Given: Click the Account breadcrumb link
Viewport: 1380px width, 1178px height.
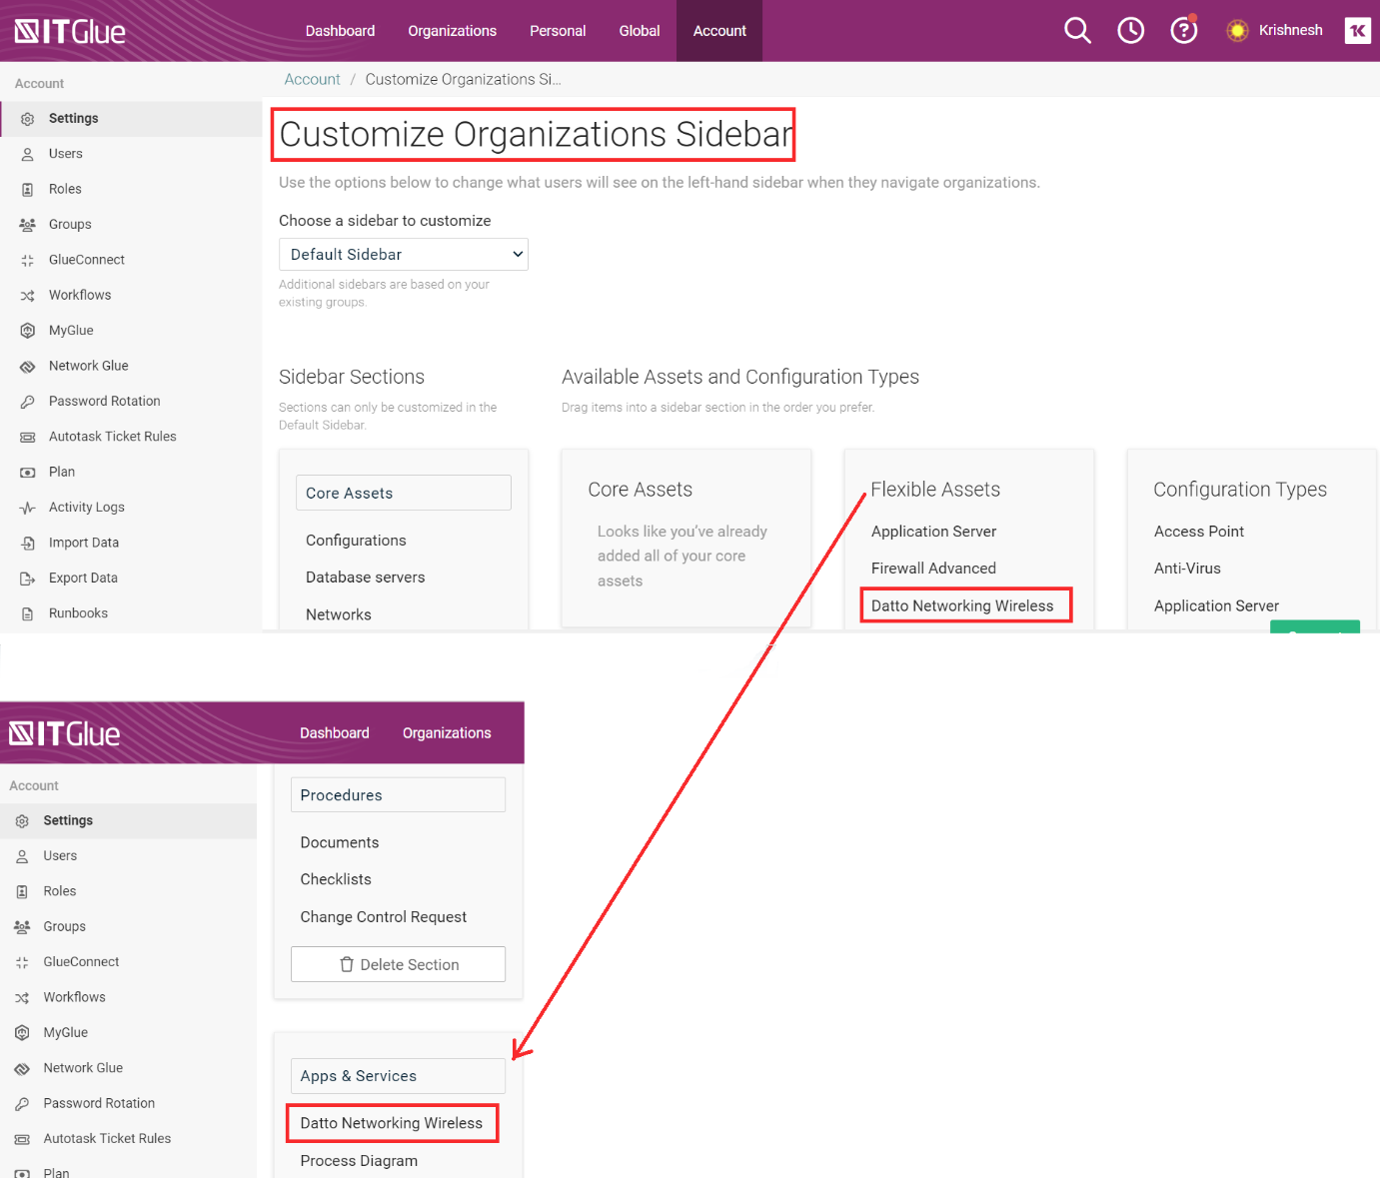Looking at the screenshot, I should [x=312, y=79].
